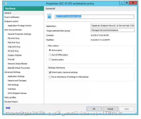Open KSN Settings section
The height and width of the screenshot is (119, 141).
[x=13, y=85]
